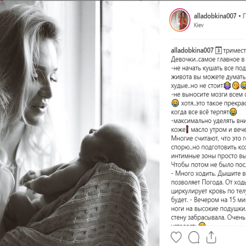Open the alladobkina007 profile avatar
The image size is (246, 246).
tap(180, 20)
